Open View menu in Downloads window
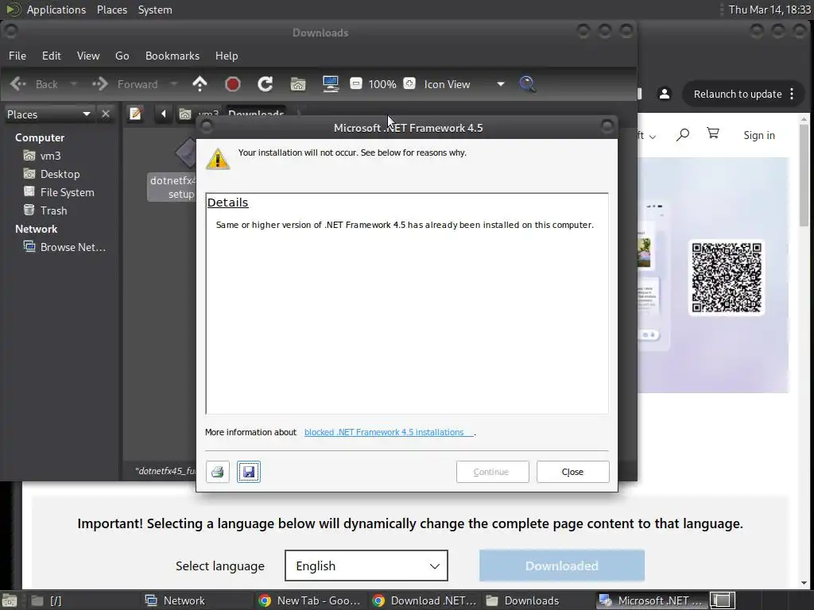814x610 pixels. (x=88, y=56)
